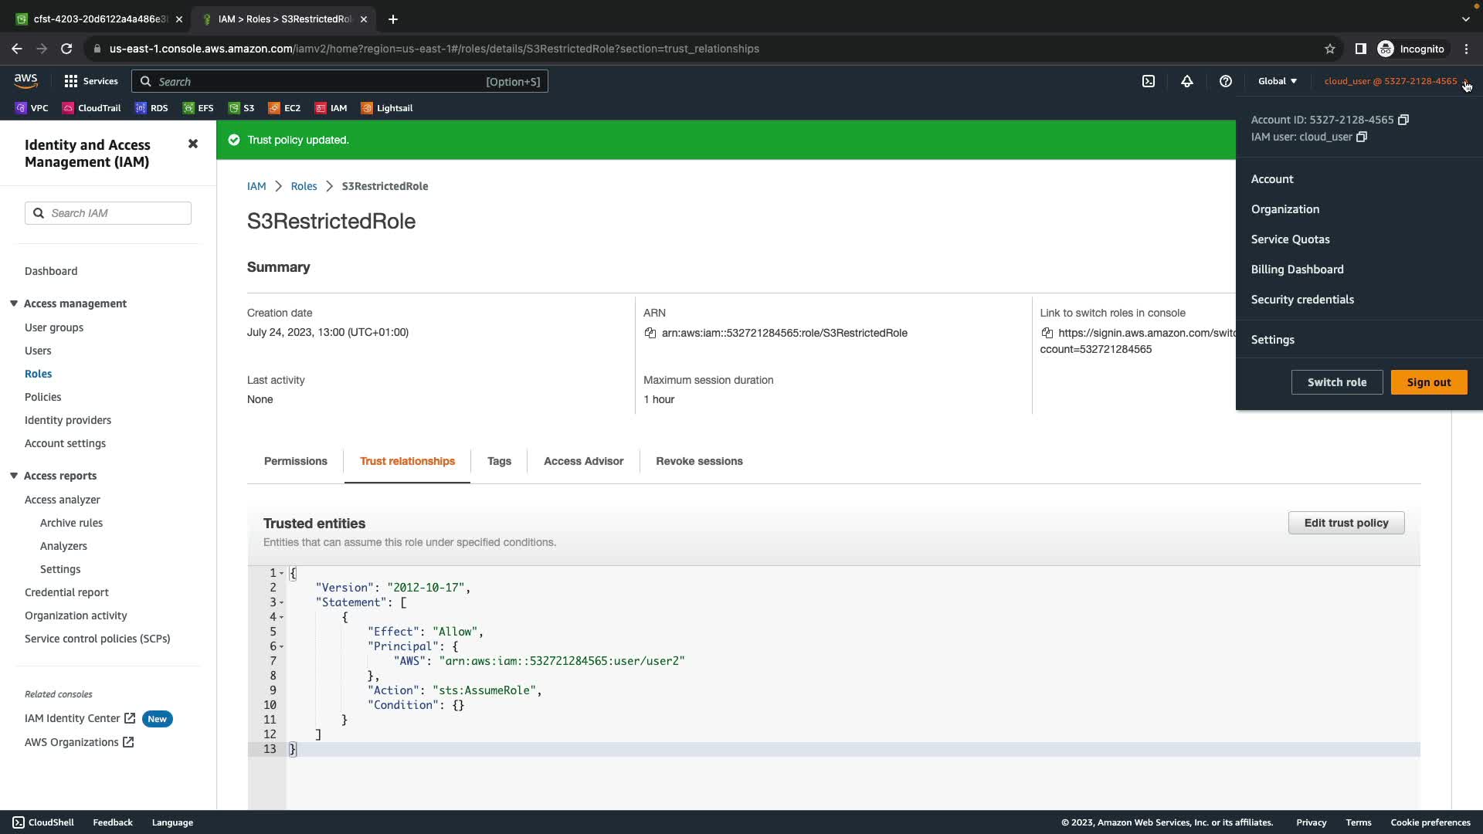1483x834 pixels.
Task: Collapse the Access management section
Action: pyautogui.click(x=14, y=303)
